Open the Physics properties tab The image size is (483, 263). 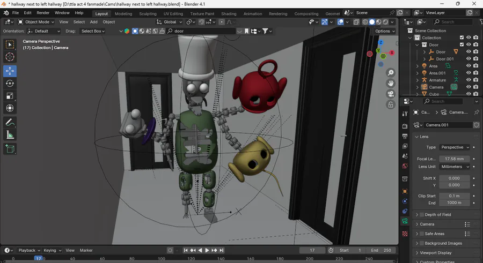pos(405,201)
